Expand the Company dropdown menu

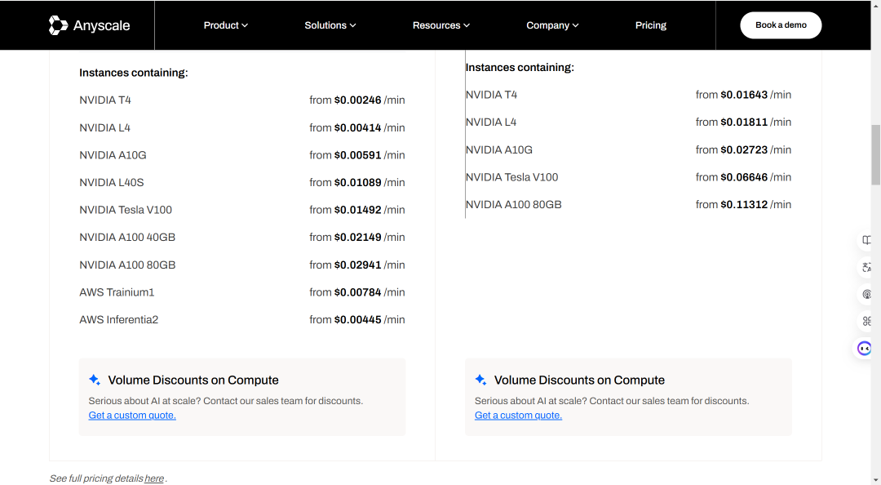click(552, 25)
